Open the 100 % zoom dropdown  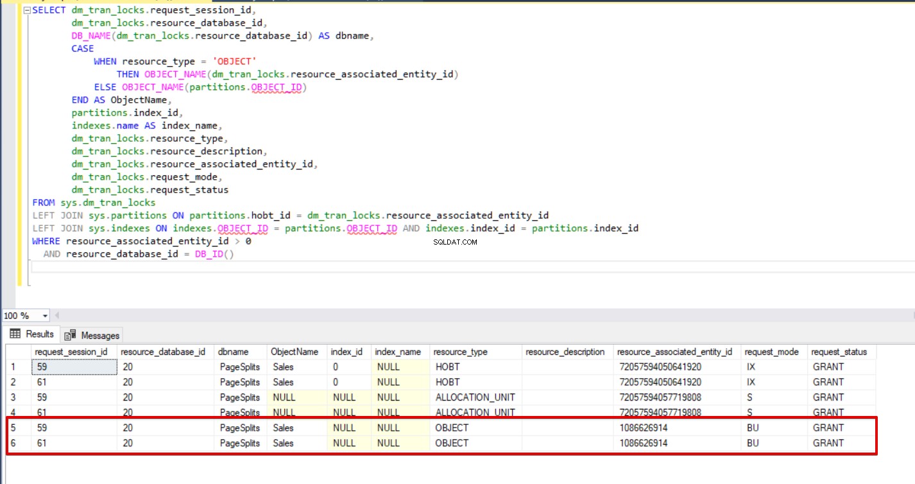[x=45, y=316]
